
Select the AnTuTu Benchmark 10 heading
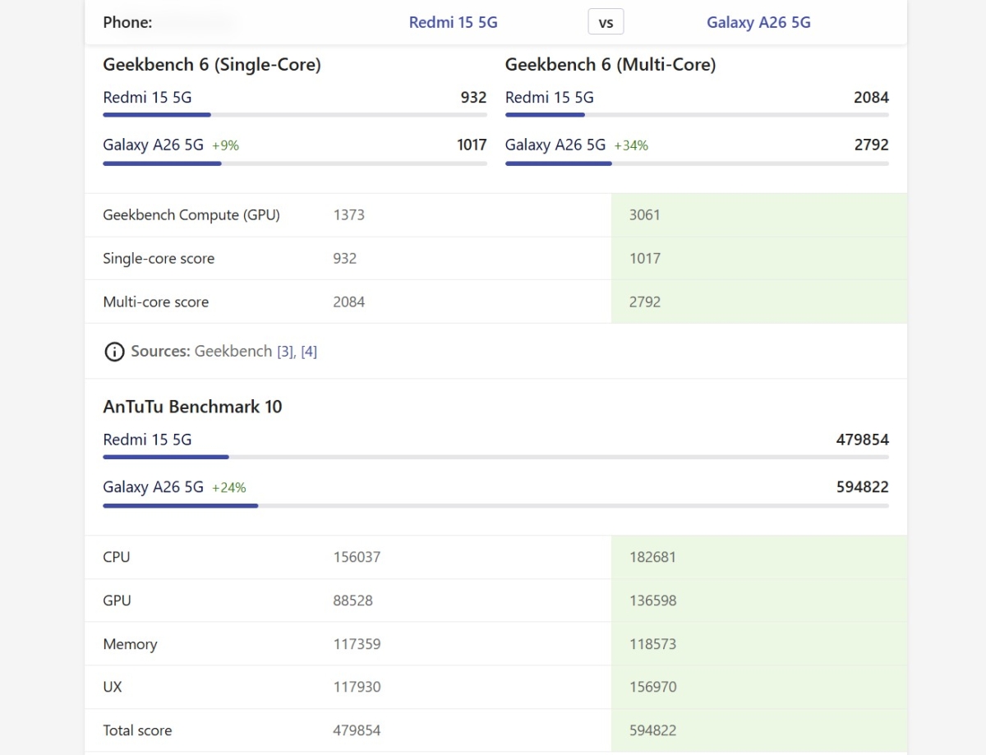tap(193, 407)
